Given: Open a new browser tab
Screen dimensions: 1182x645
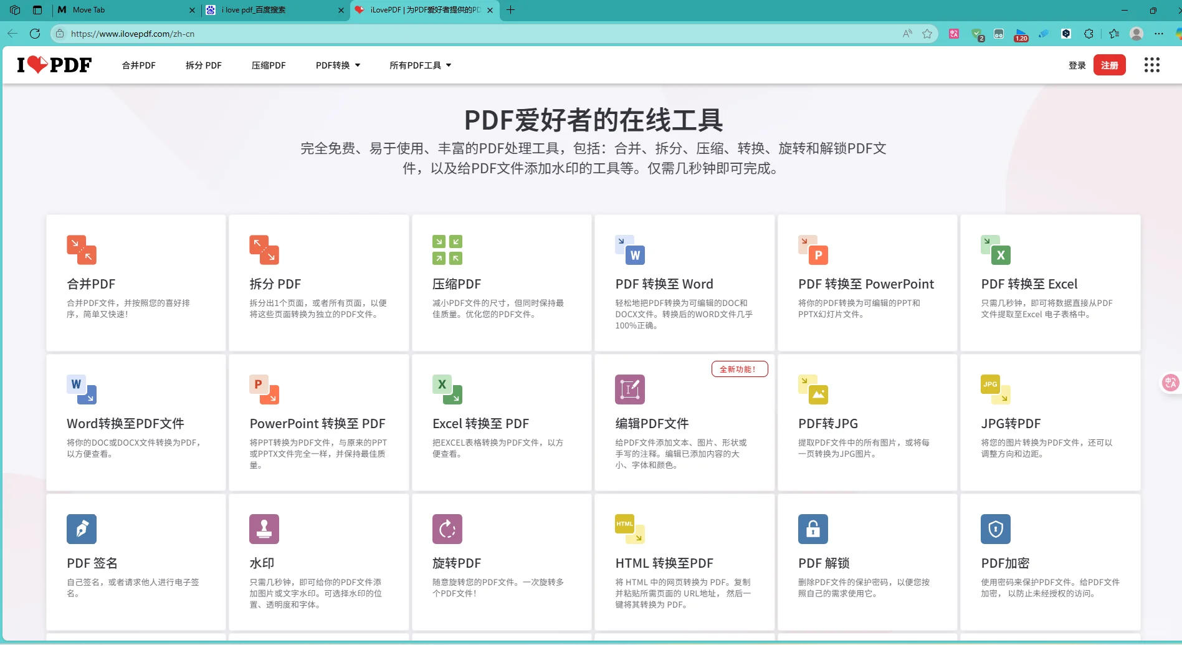Looking at the screenshot, I should [x=511, y=10].
